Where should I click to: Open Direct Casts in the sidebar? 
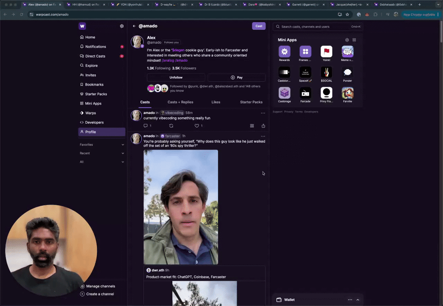tap(102, 56)
